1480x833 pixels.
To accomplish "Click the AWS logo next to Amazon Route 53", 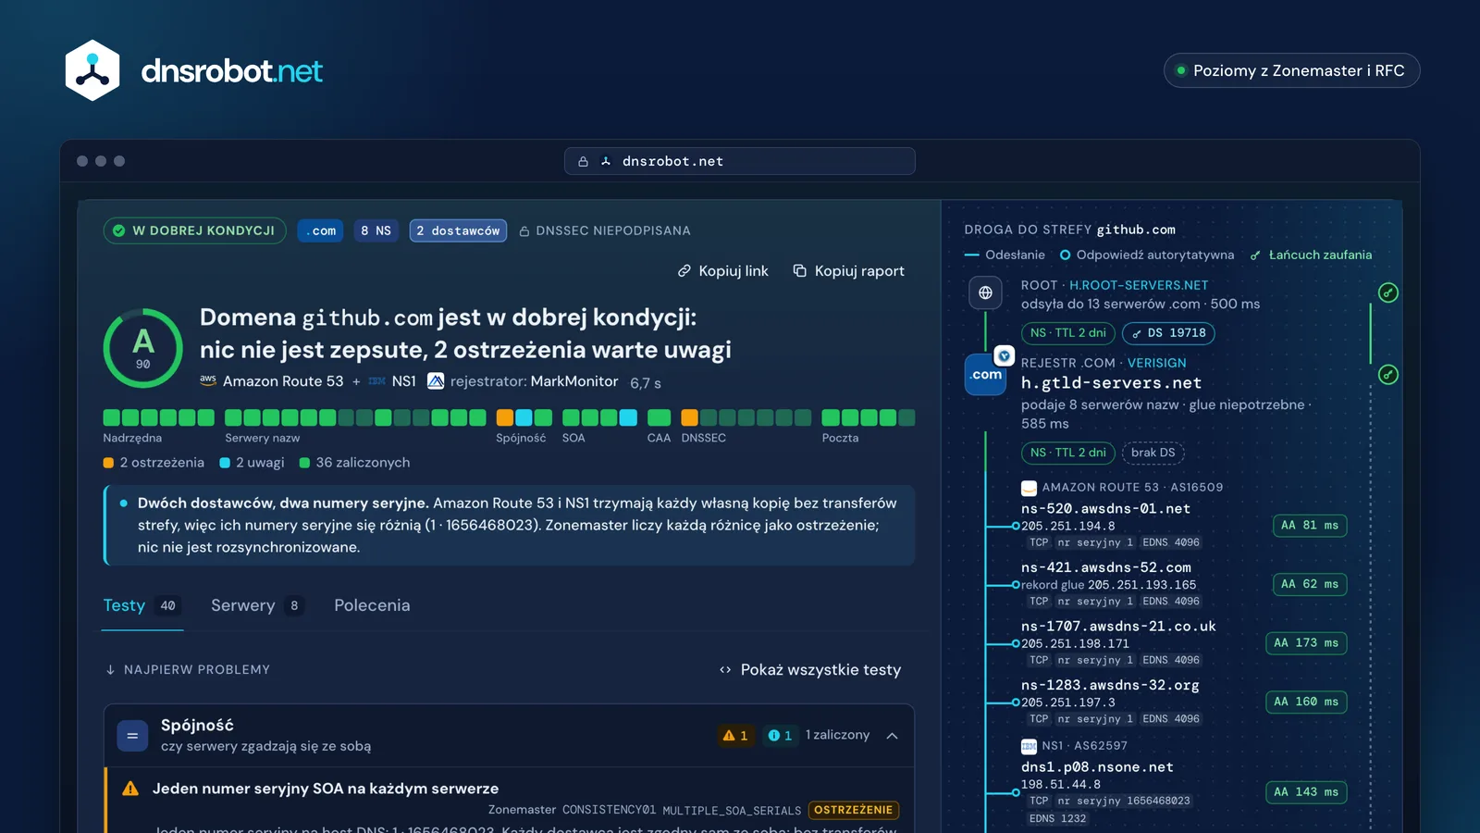I will tap(208, 380).
